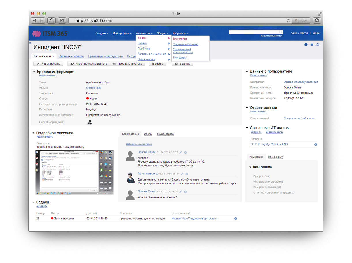The height and width of the screenshot is (263, 352).
Task: Open the browser downloads button
Action: (x=317, y=20)
